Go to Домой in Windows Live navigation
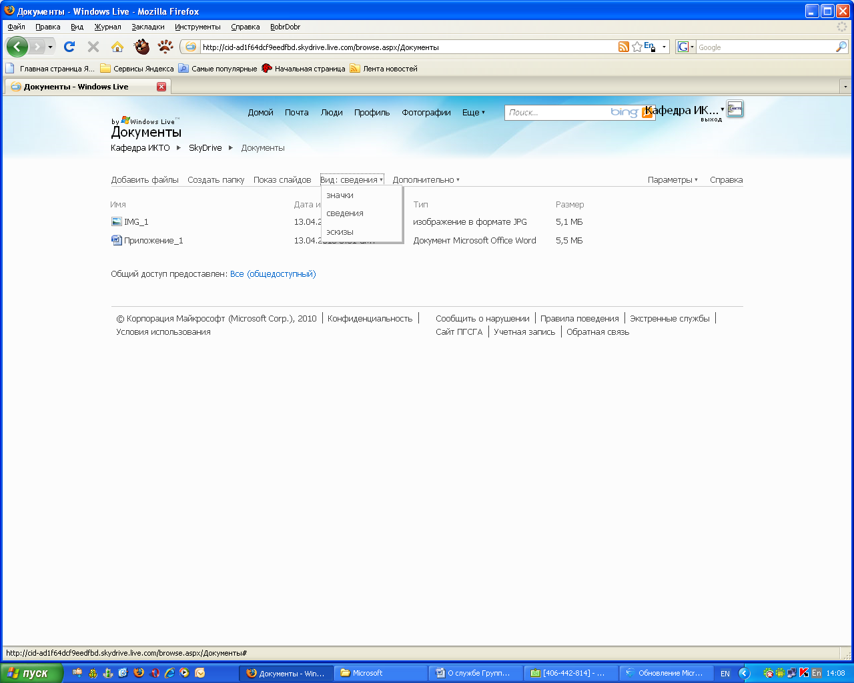The image size is (854, 683). point(261,113)
